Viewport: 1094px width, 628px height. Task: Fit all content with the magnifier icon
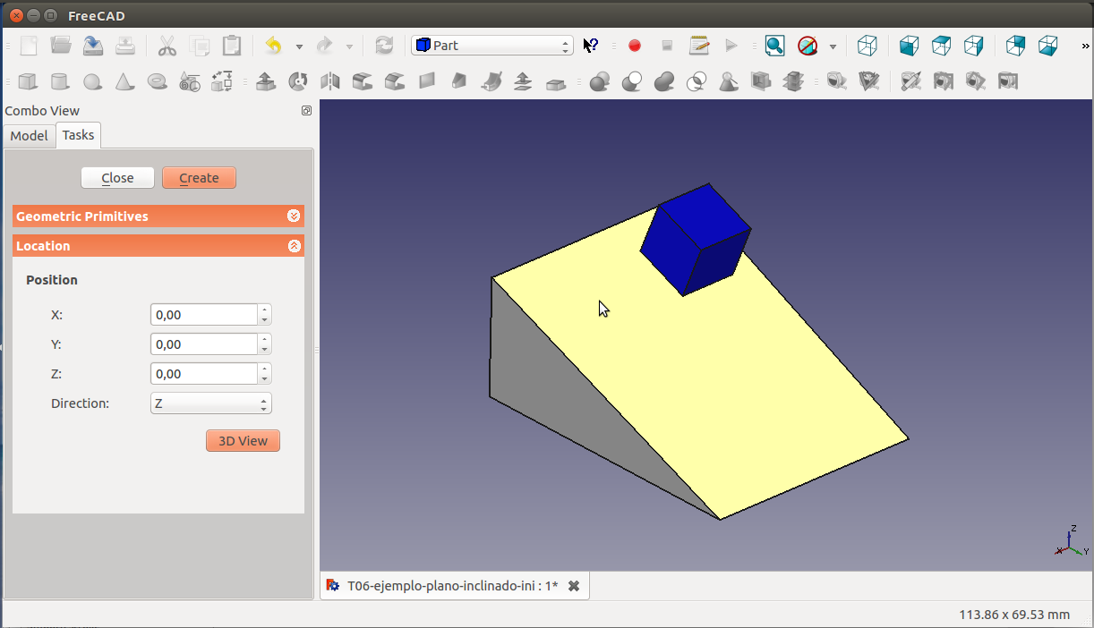click(774, 46)
